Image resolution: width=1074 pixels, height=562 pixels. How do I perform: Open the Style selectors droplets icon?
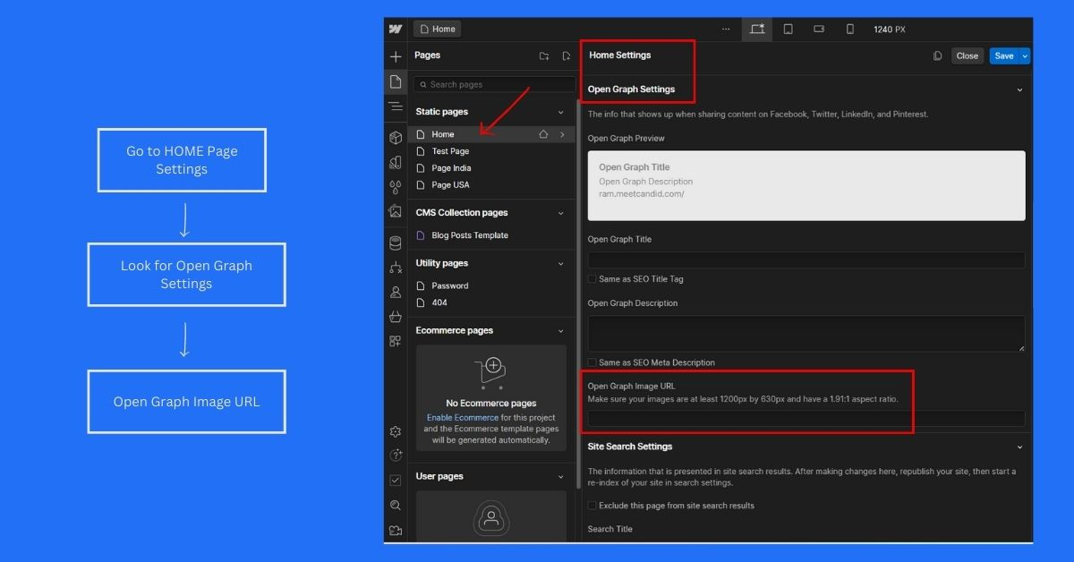pyautogui.click(x=396, y=187)
